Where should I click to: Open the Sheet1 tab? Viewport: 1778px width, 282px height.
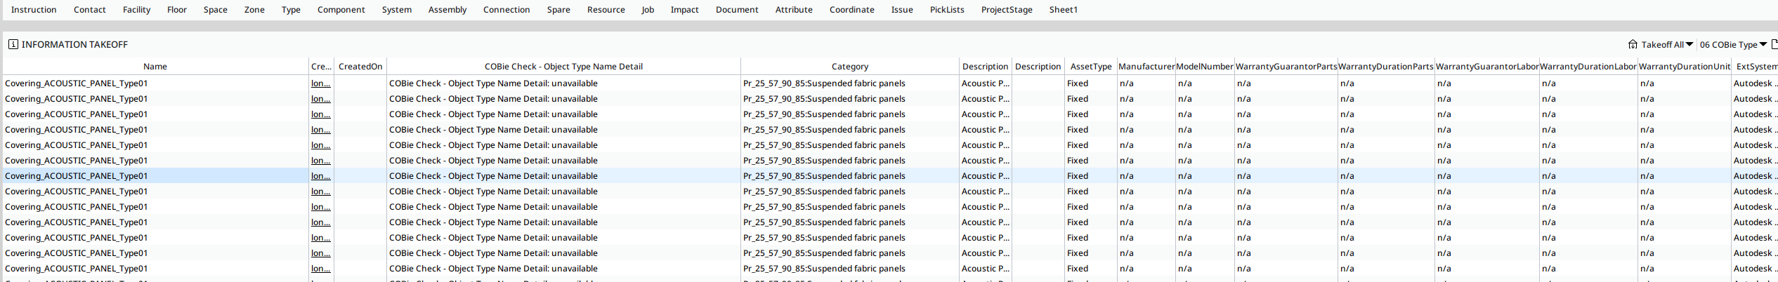[x=1063, y=10]
